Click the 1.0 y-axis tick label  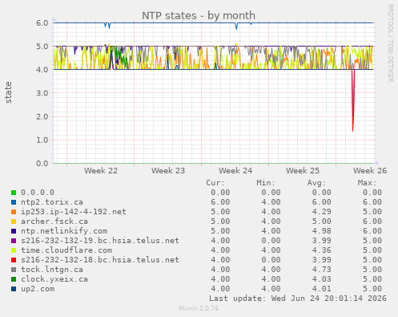(x=42, y=140)
